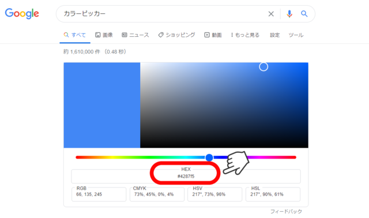The image size is (369, 218).
Task: Expand the もっと見る more menu
Action: (245, 35)
